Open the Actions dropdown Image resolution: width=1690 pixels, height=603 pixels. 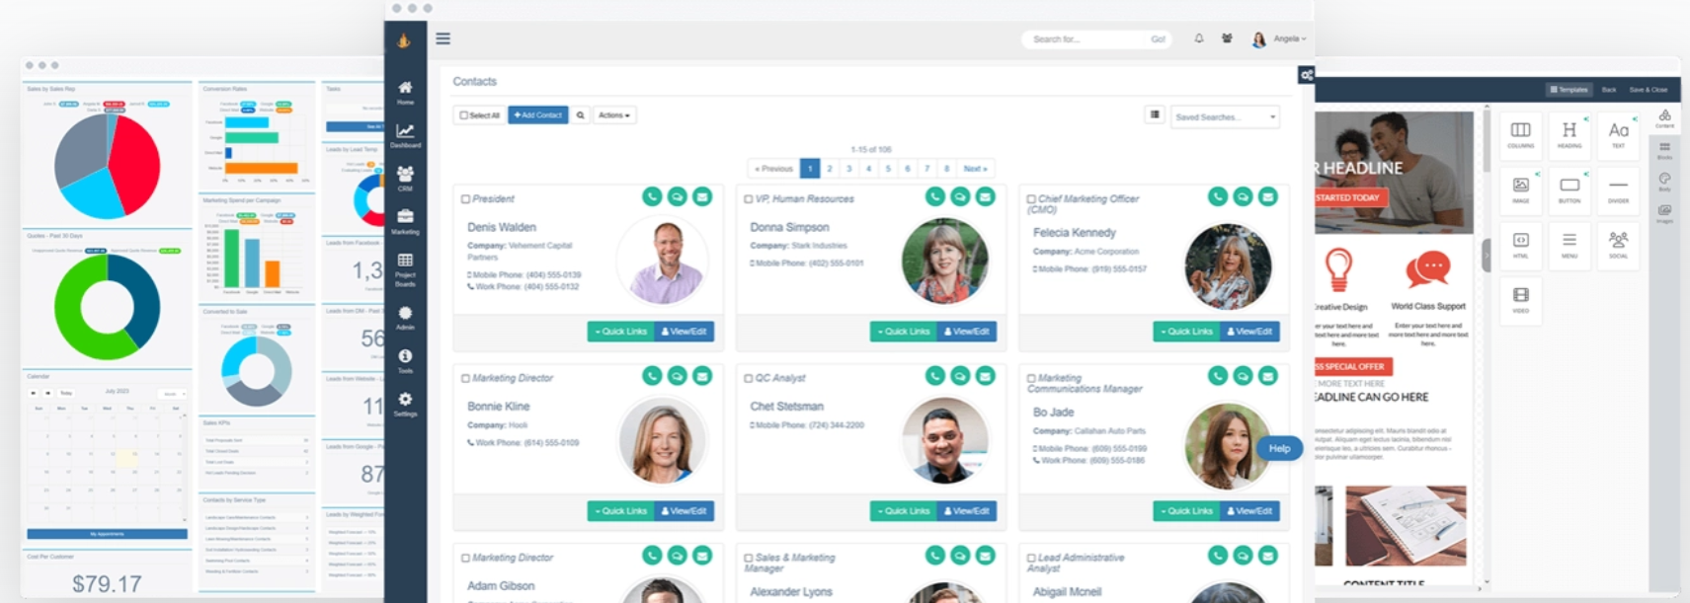click(x=614, y=115)
